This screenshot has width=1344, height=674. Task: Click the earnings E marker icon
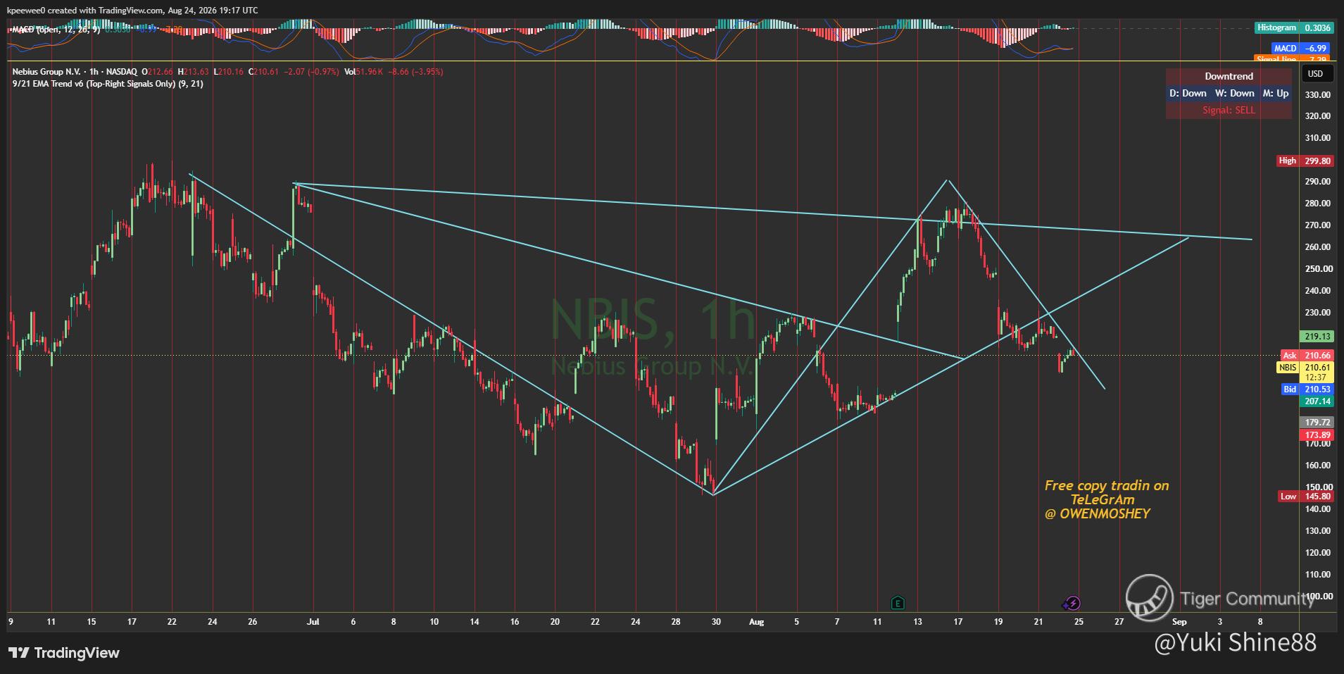[897, 602]
